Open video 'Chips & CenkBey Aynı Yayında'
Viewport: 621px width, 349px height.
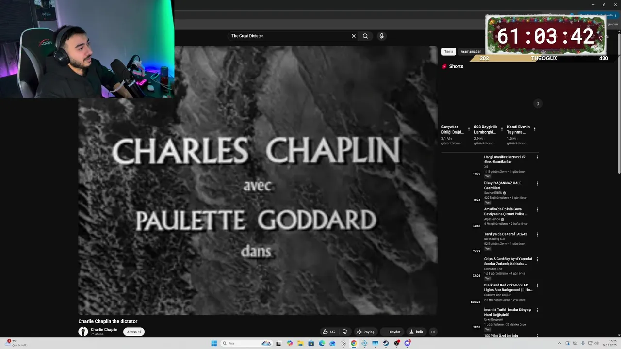click(x=508, y=261)
